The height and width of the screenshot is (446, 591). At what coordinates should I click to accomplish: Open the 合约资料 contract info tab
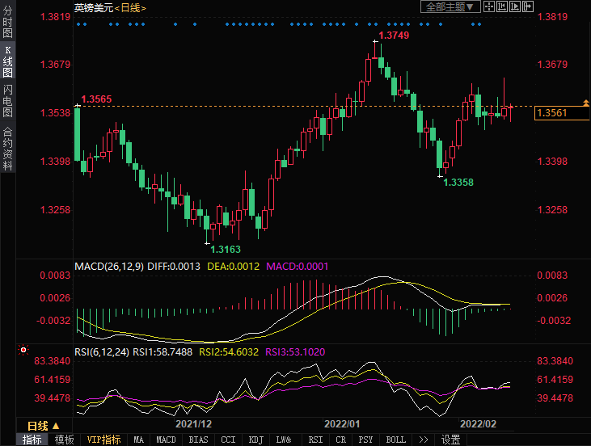7,148
